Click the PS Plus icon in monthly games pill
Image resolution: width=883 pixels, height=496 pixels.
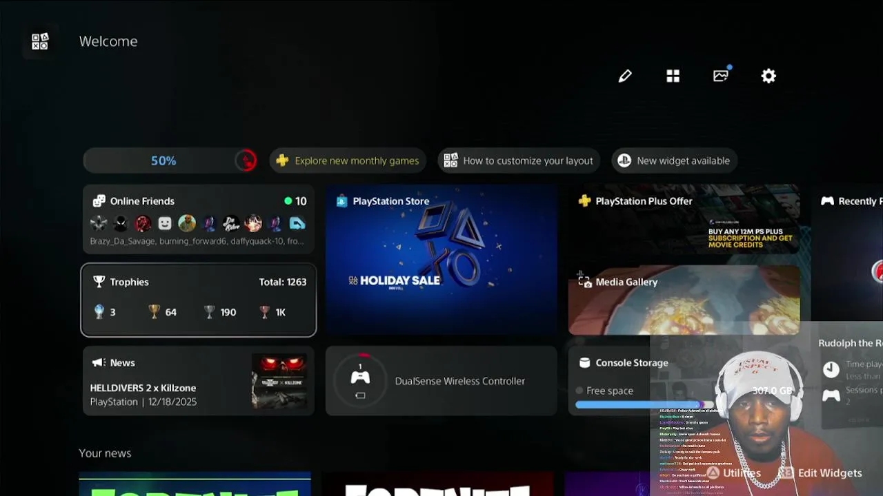pyautogui.click(x=282, y=161)
